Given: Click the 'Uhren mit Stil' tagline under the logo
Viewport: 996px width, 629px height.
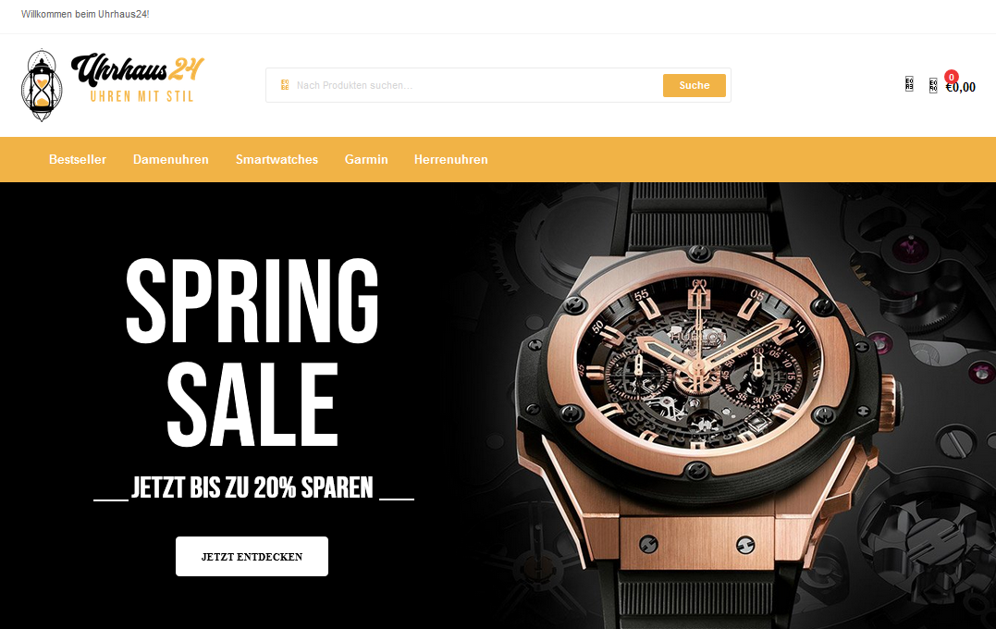Looking at the screenshot, I should pyautogui.click(x=141, y=96).
